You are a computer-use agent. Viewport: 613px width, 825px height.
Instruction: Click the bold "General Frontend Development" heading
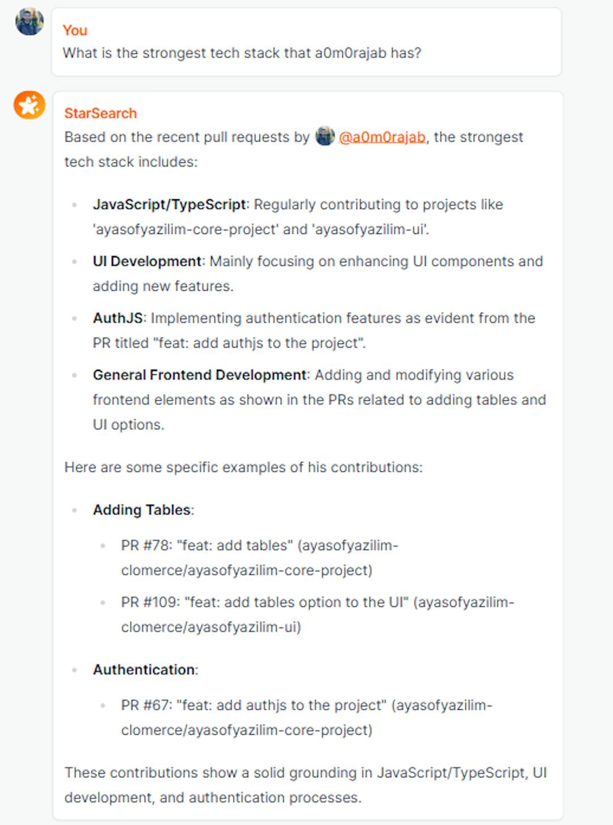click(x=200, y=375)
